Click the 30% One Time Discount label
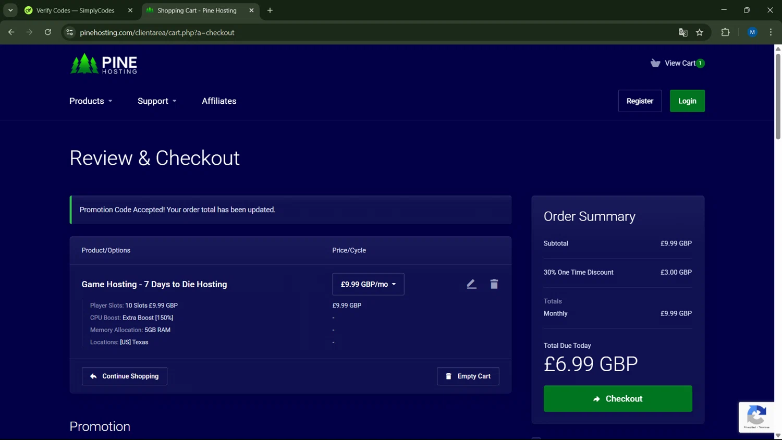The height and width of the screenshot is (440, 782). (578, 272)
